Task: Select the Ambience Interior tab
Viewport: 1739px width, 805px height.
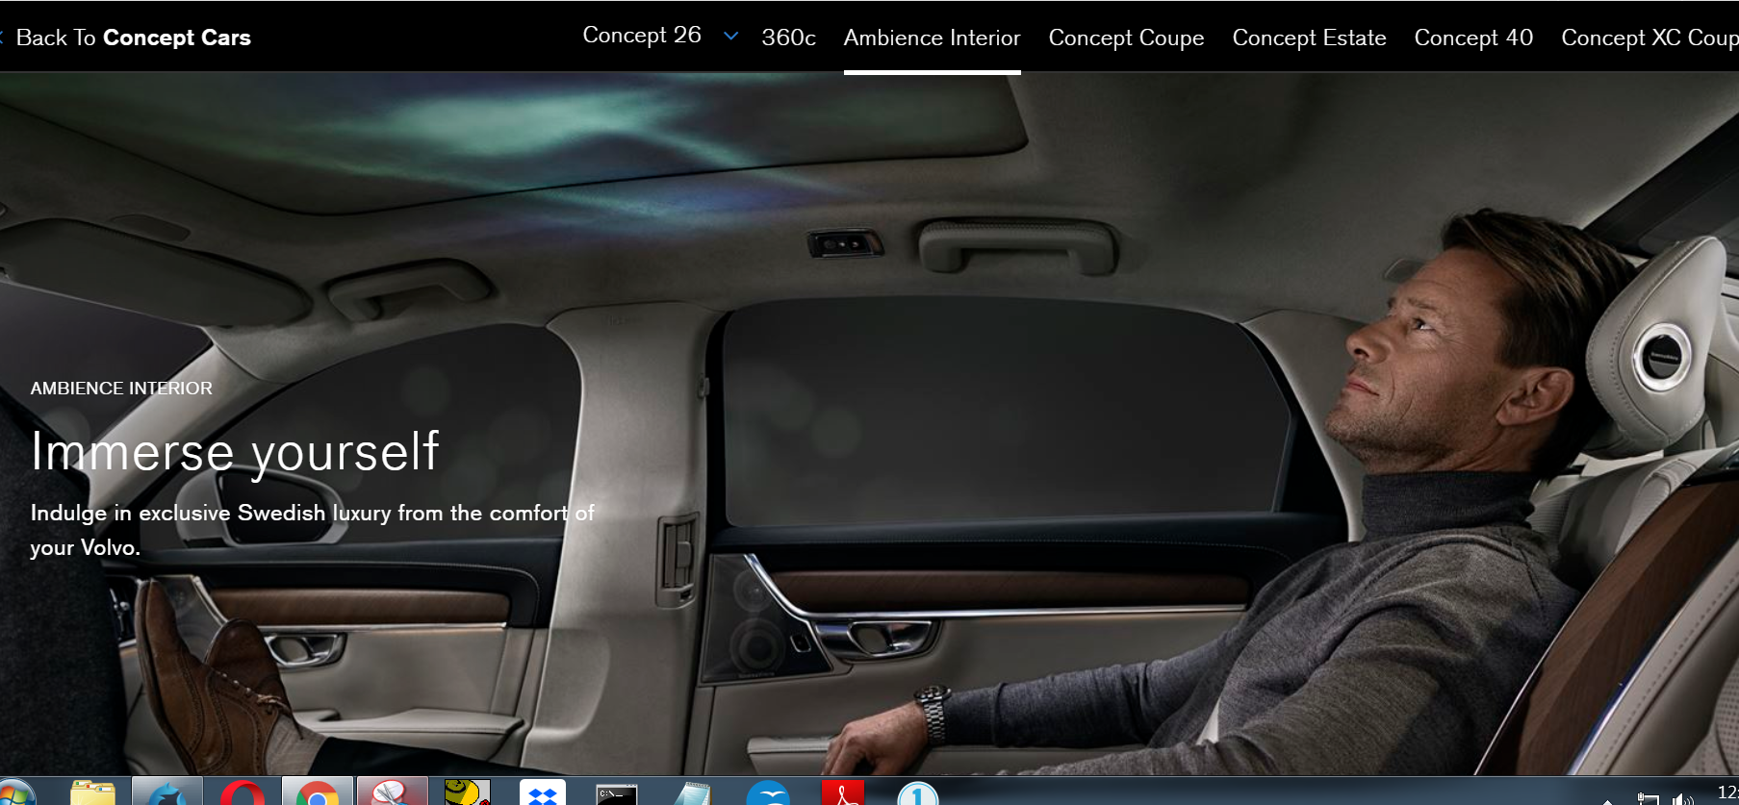Action: coord(932,38)
